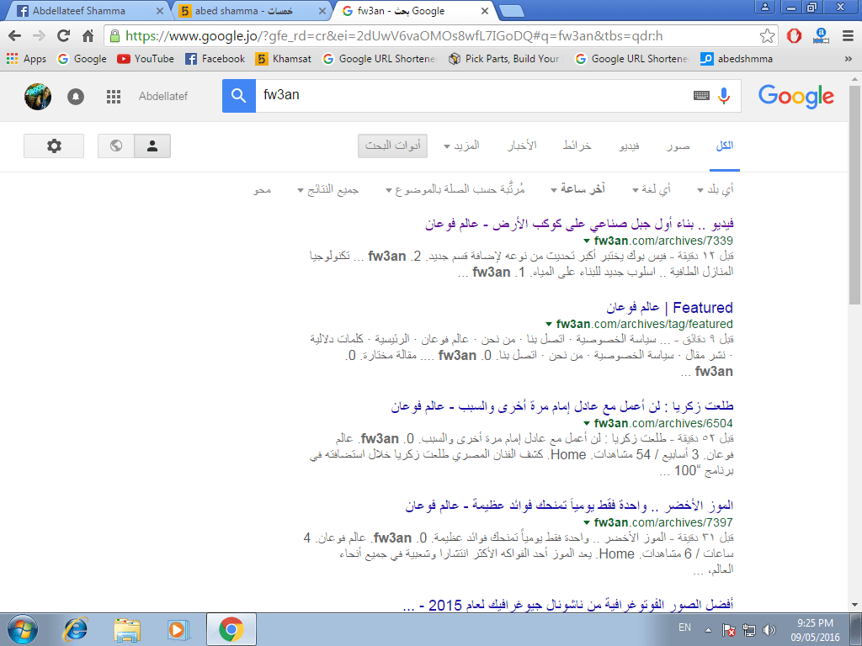Go back using browser back arrow
The width and height of the screenshot is (862, 646).
pos(15,36)
